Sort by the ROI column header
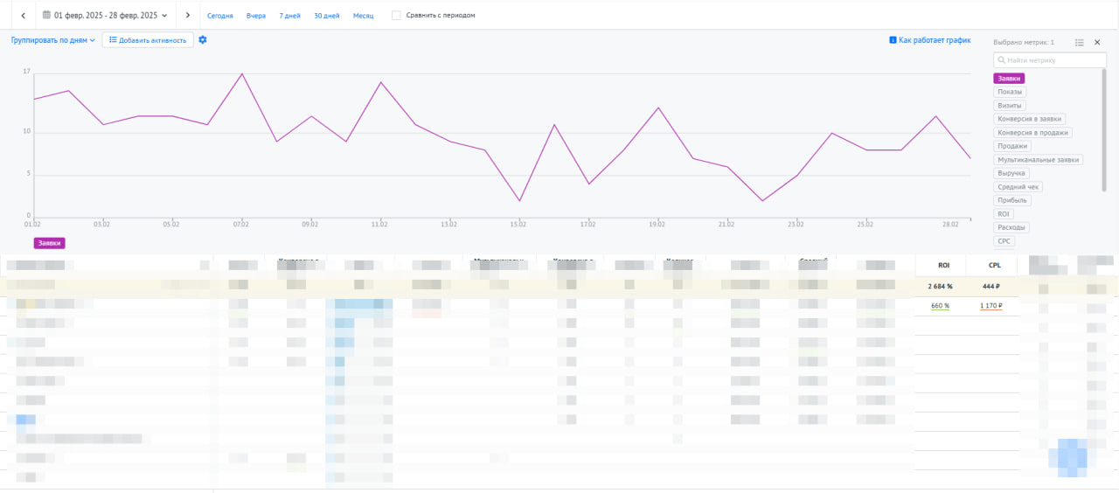 click(943, 265)
